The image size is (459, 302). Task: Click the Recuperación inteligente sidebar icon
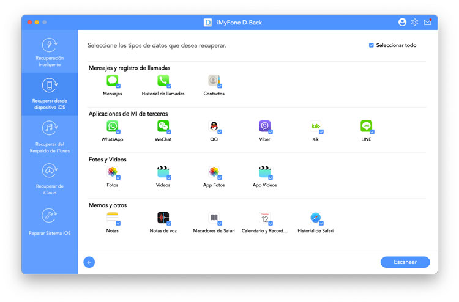50,45
